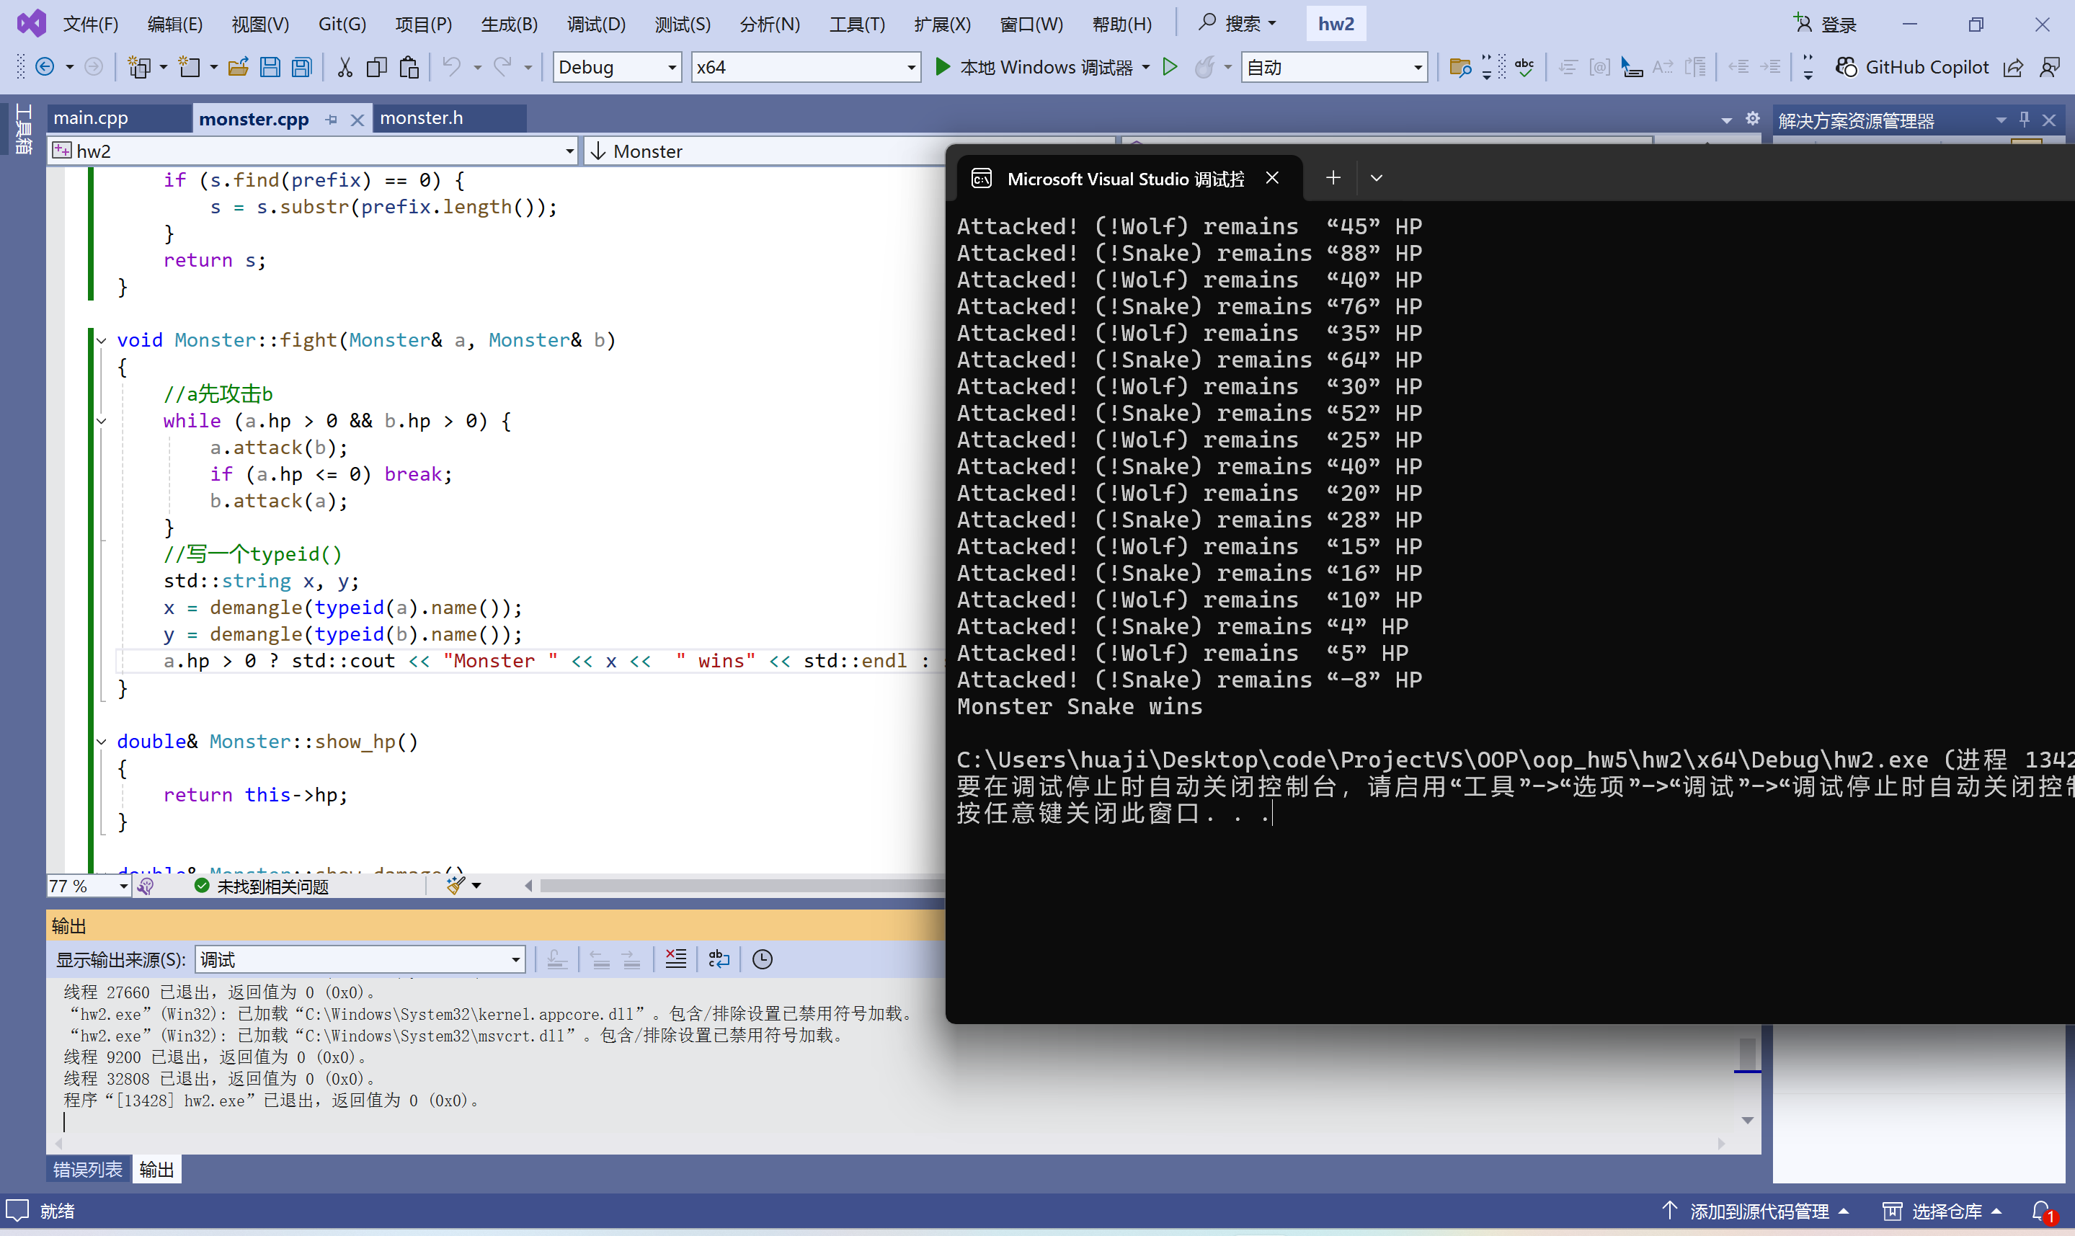
Task: Toggle word wrap in the output window
Action: point(718,959)
